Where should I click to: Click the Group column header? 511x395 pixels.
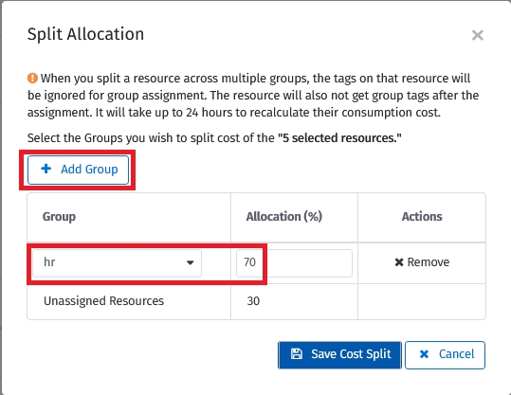pos(59,217)
